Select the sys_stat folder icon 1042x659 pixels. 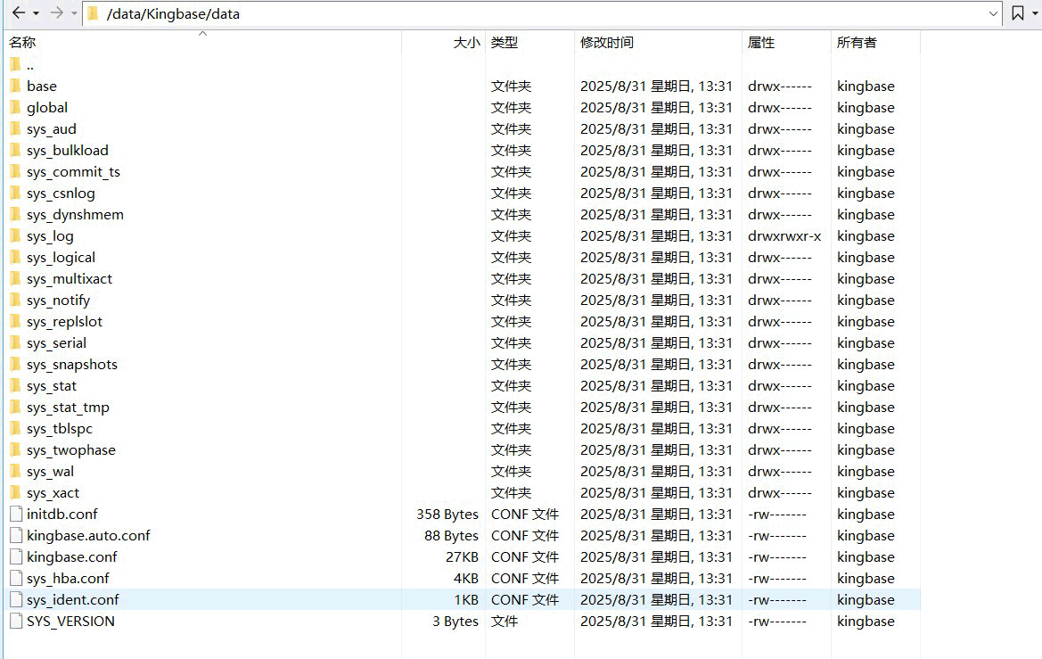[16, 385]
